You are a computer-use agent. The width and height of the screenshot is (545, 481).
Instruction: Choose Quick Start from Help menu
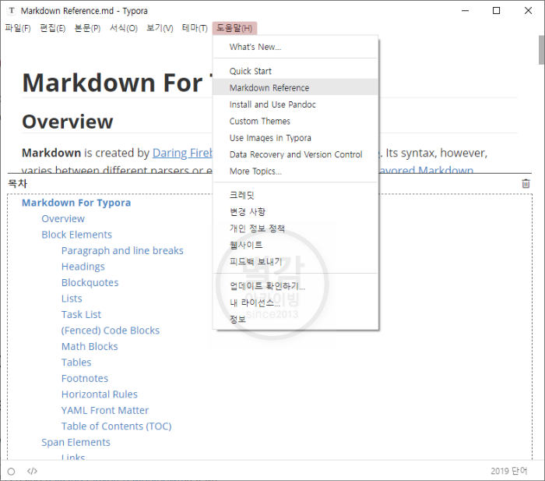click(295, 71)
